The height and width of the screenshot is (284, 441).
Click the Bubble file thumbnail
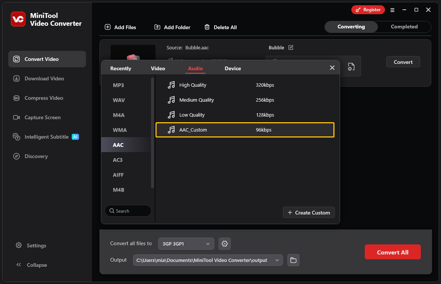(133, 53)
